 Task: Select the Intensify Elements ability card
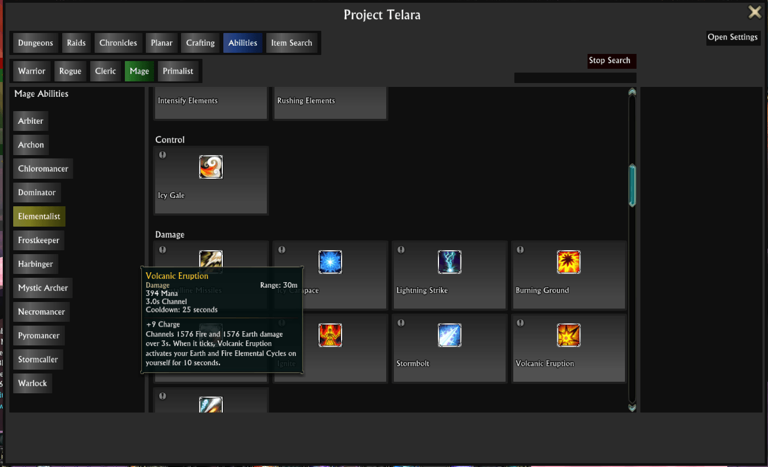(x=211, y=103)
